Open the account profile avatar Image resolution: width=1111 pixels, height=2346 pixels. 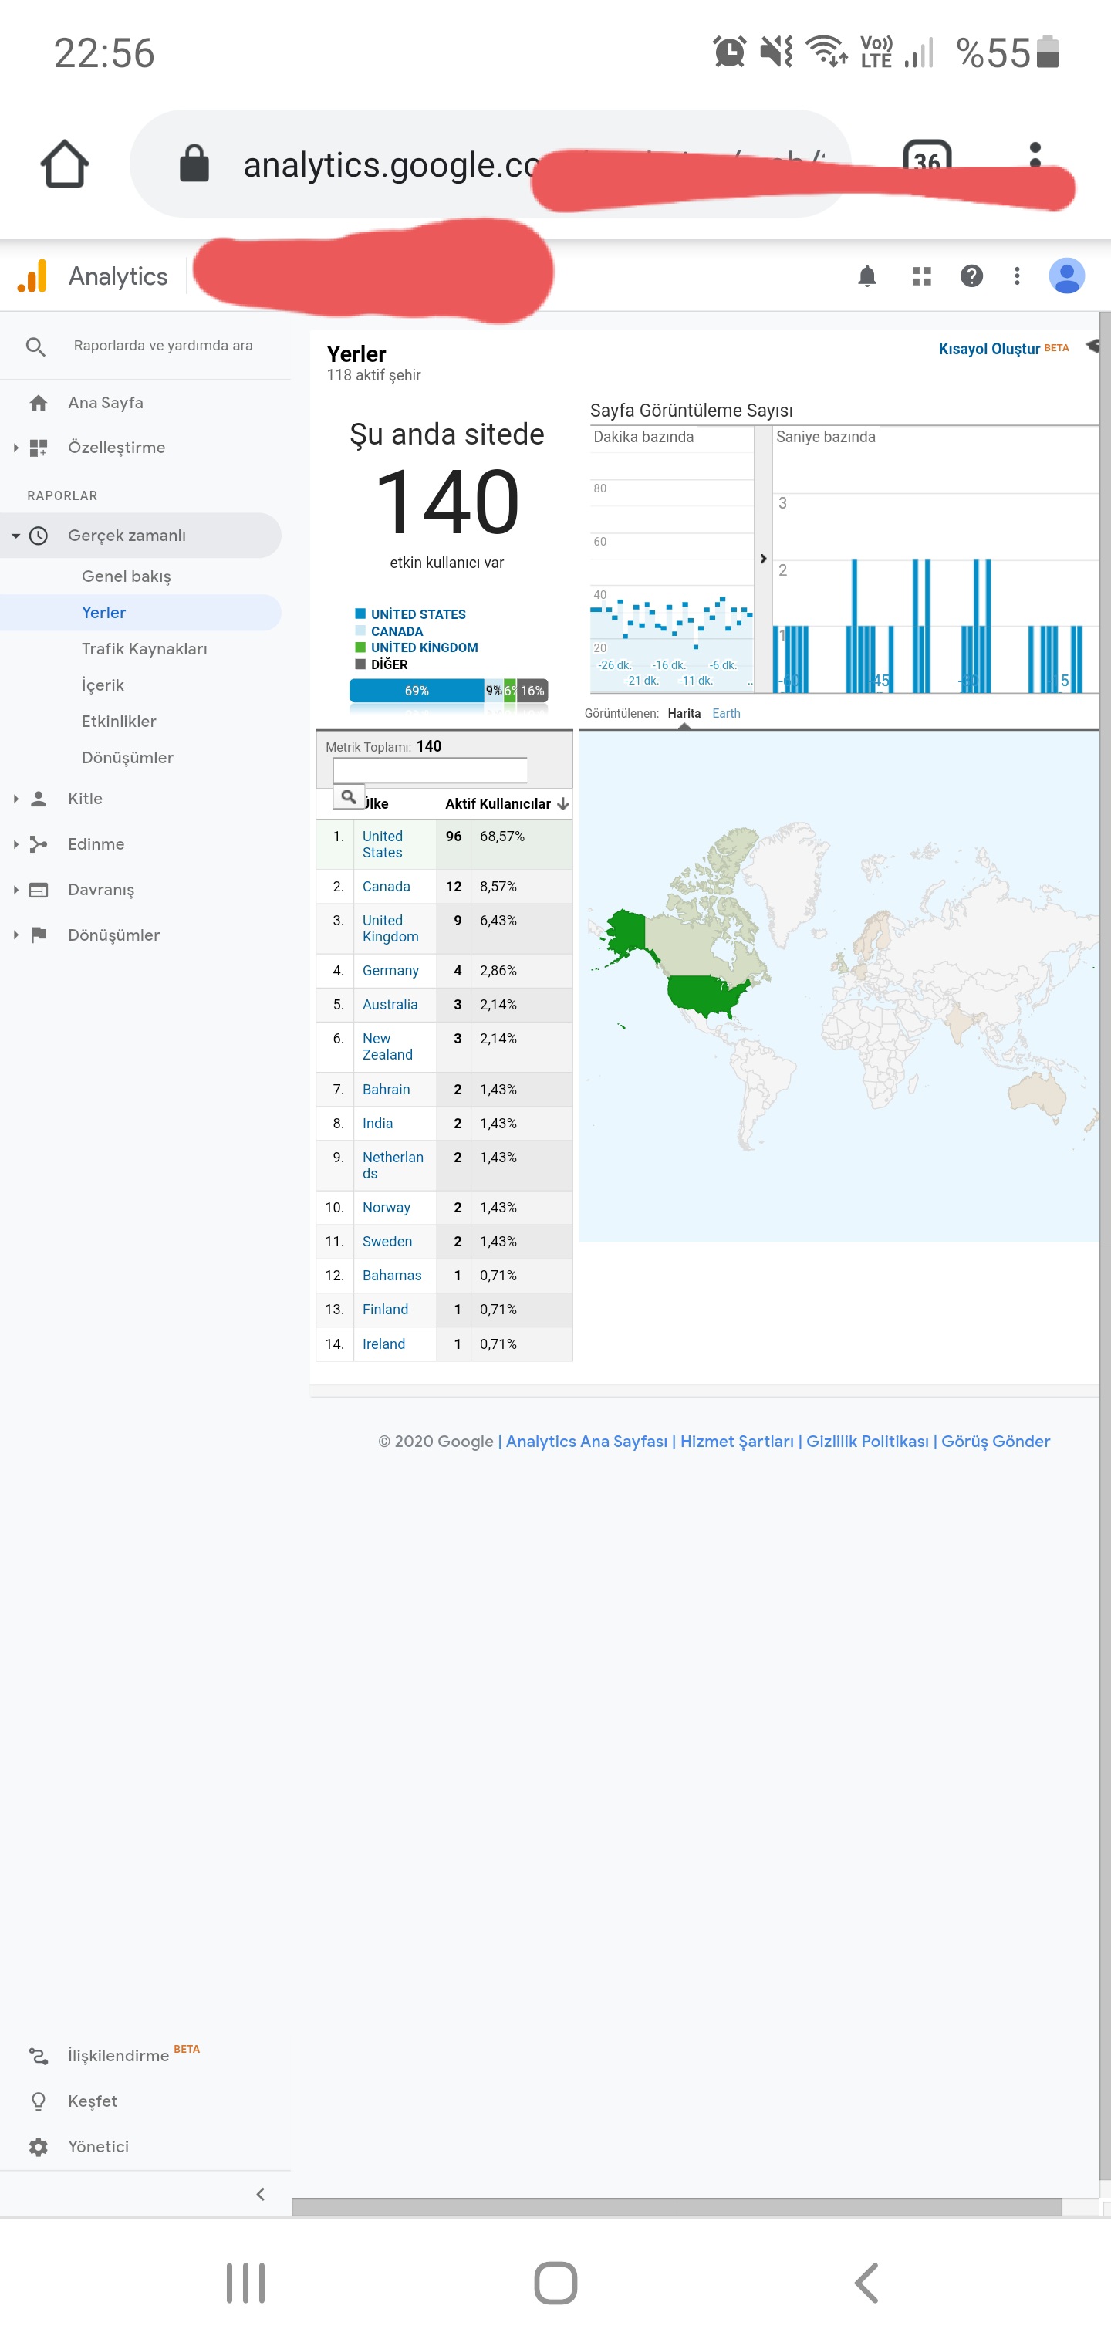(1066, 276)
